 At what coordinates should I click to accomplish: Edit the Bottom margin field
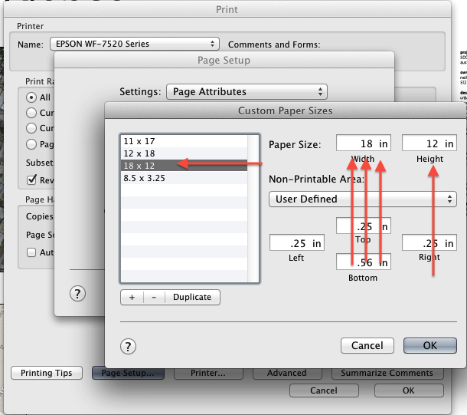point(364,262)
